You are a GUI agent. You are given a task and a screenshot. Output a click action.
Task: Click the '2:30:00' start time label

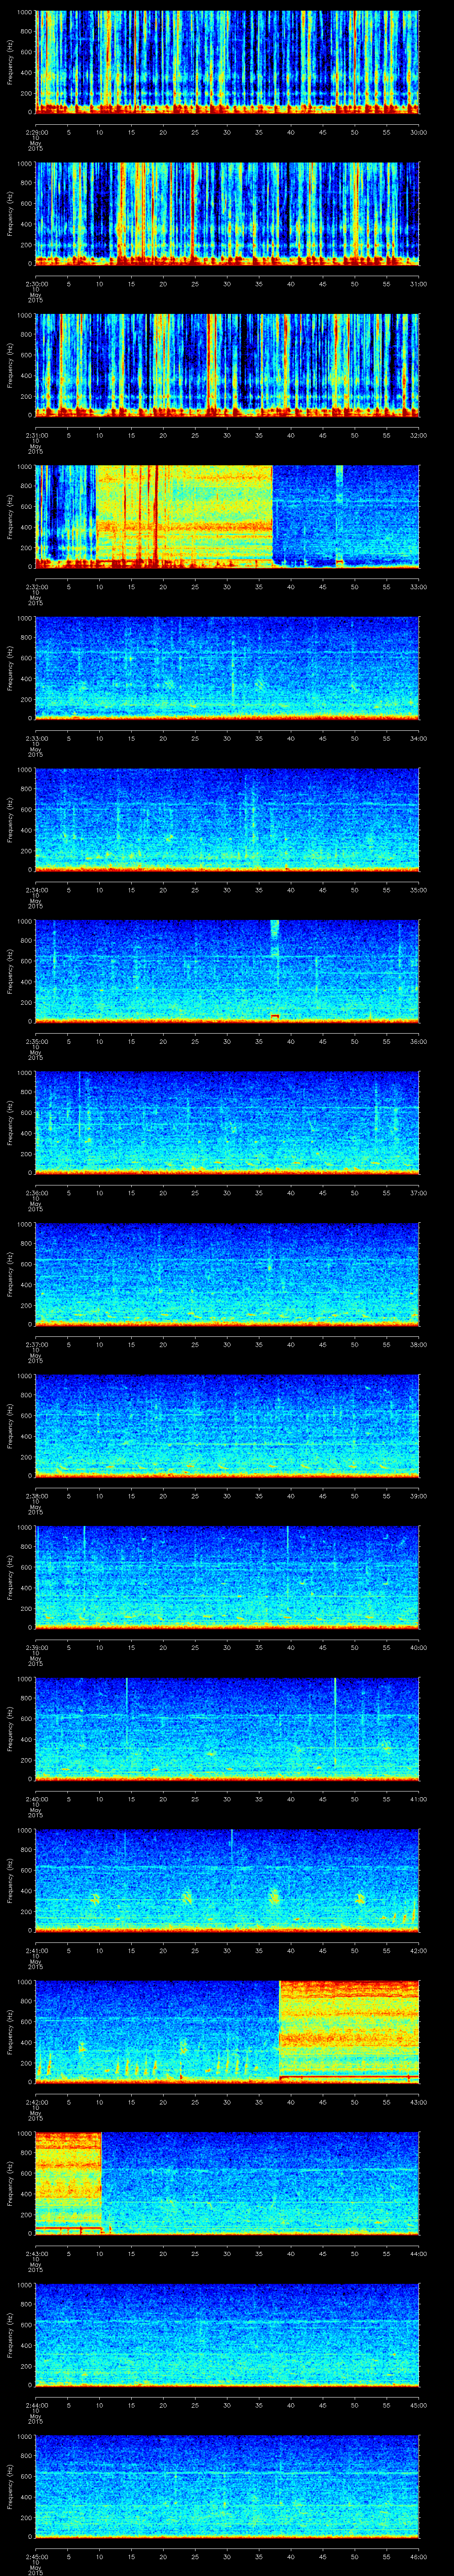(36, 284)
